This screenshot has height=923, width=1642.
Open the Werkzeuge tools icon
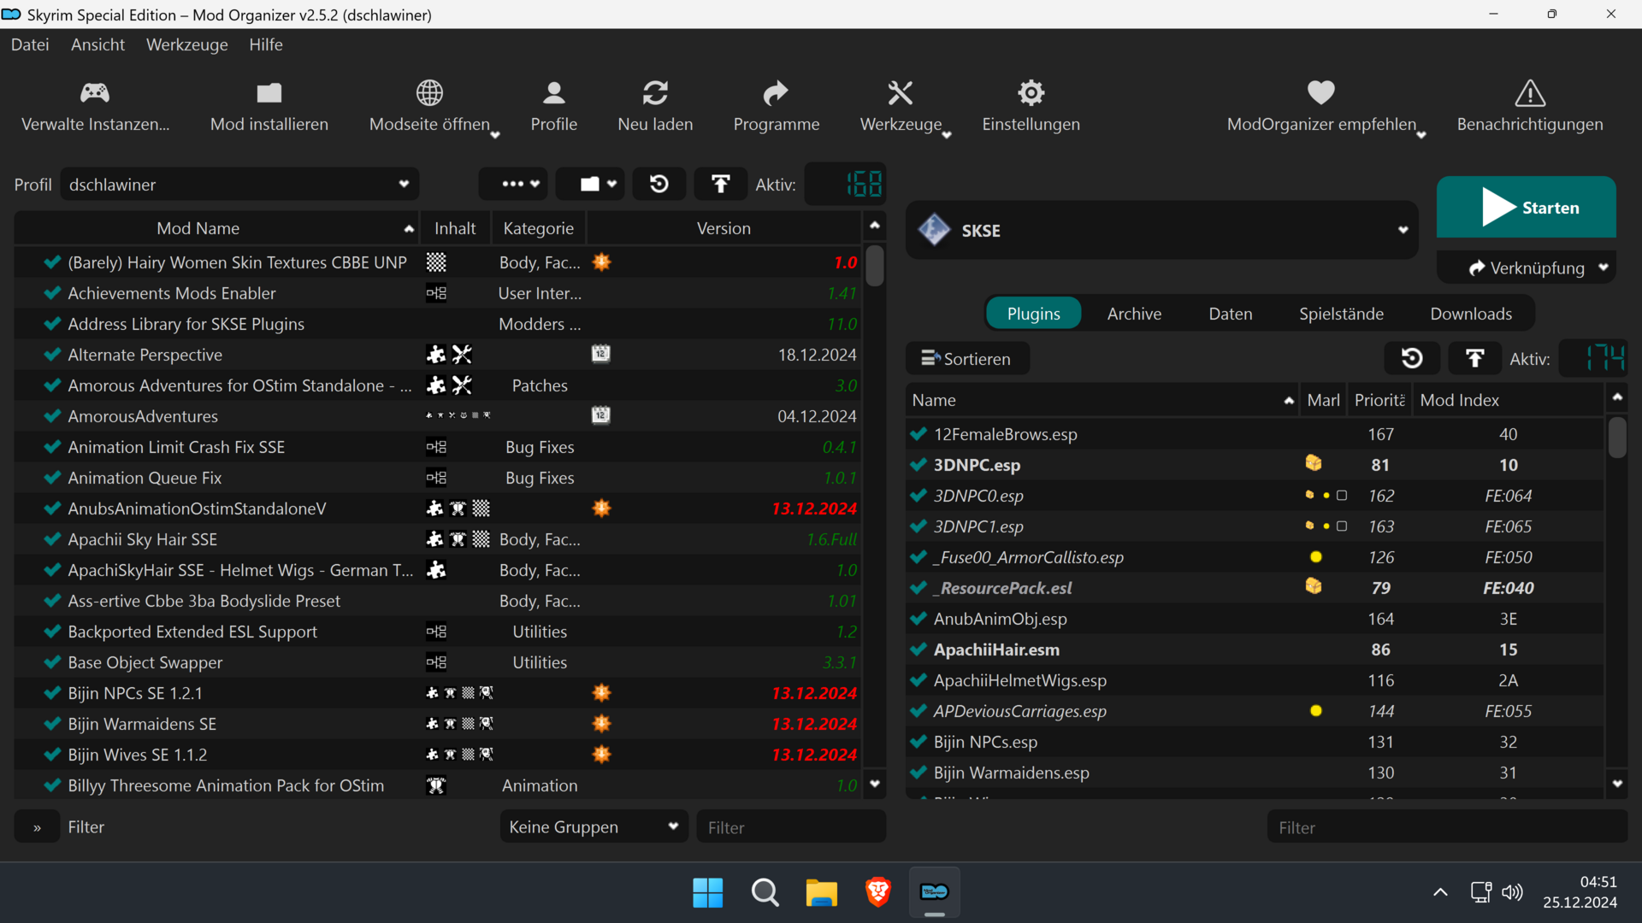901,92
